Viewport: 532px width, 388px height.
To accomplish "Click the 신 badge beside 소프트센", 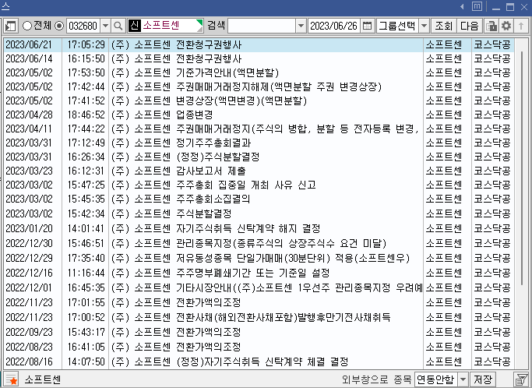I will pos(135,26).
